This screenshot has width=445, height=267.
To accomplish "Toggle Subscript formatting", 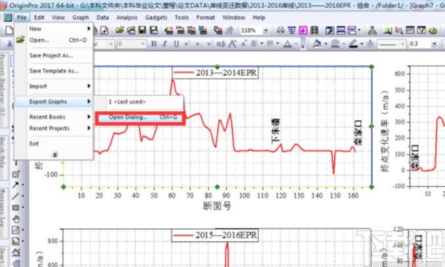I will (x=198, y=44).
